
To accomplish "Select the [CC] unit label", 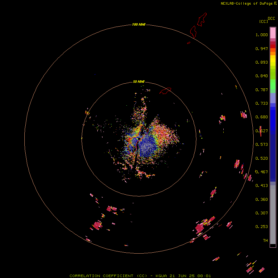I will (264, 21).
